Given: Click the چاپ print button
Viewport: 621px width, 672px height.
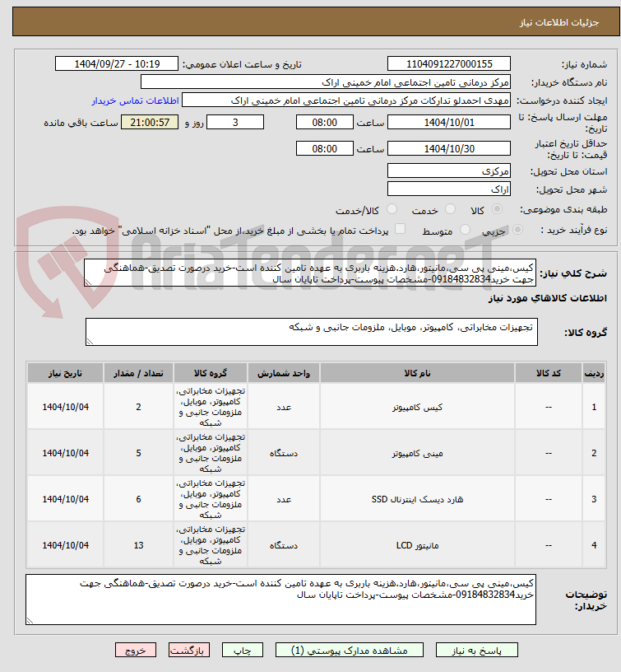Looking at the screenshot, I should (x=243, y=650).
